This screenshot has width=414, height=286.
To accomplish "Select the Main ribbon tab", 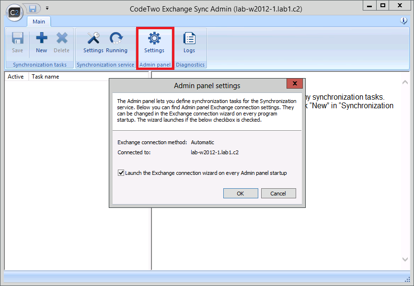I will coord(39,22).
